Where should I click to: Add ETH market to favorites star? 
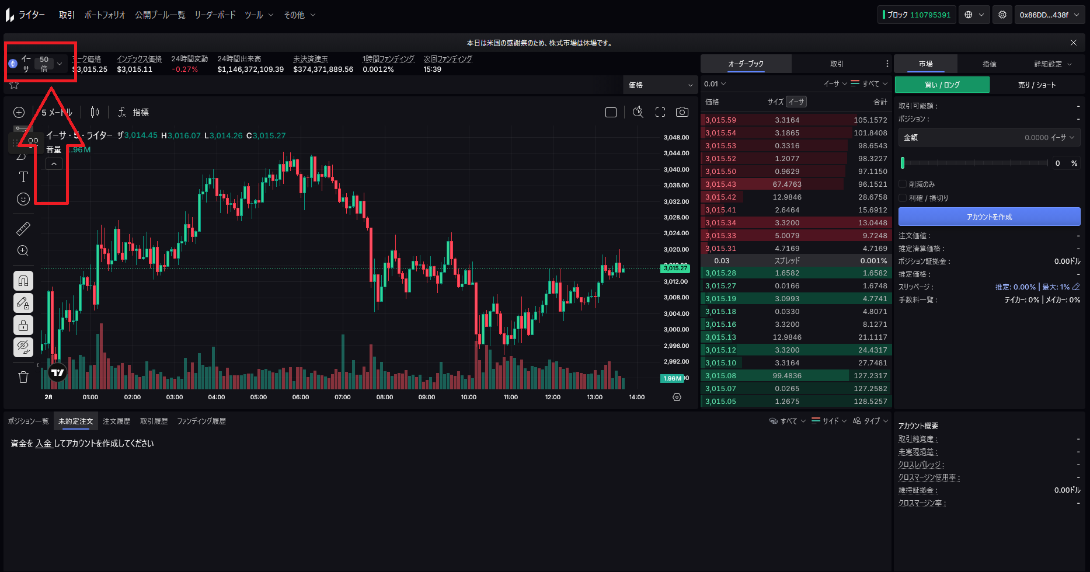tap(15, 86)
